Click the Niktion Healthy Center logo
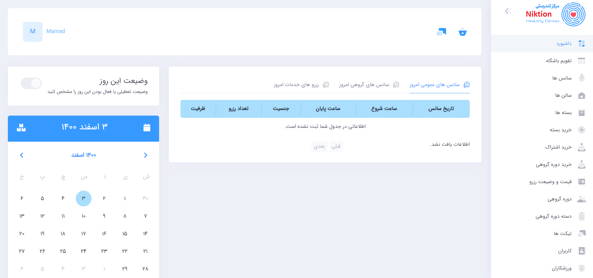The width and height of the screenshot is (593, 278). coord(556,14)
